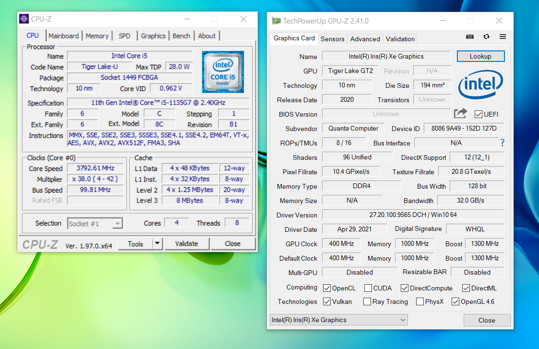This screenshot has height=349, width=539.
Task: Click the Multiplier value x 38.0
Action: [95, 179]
